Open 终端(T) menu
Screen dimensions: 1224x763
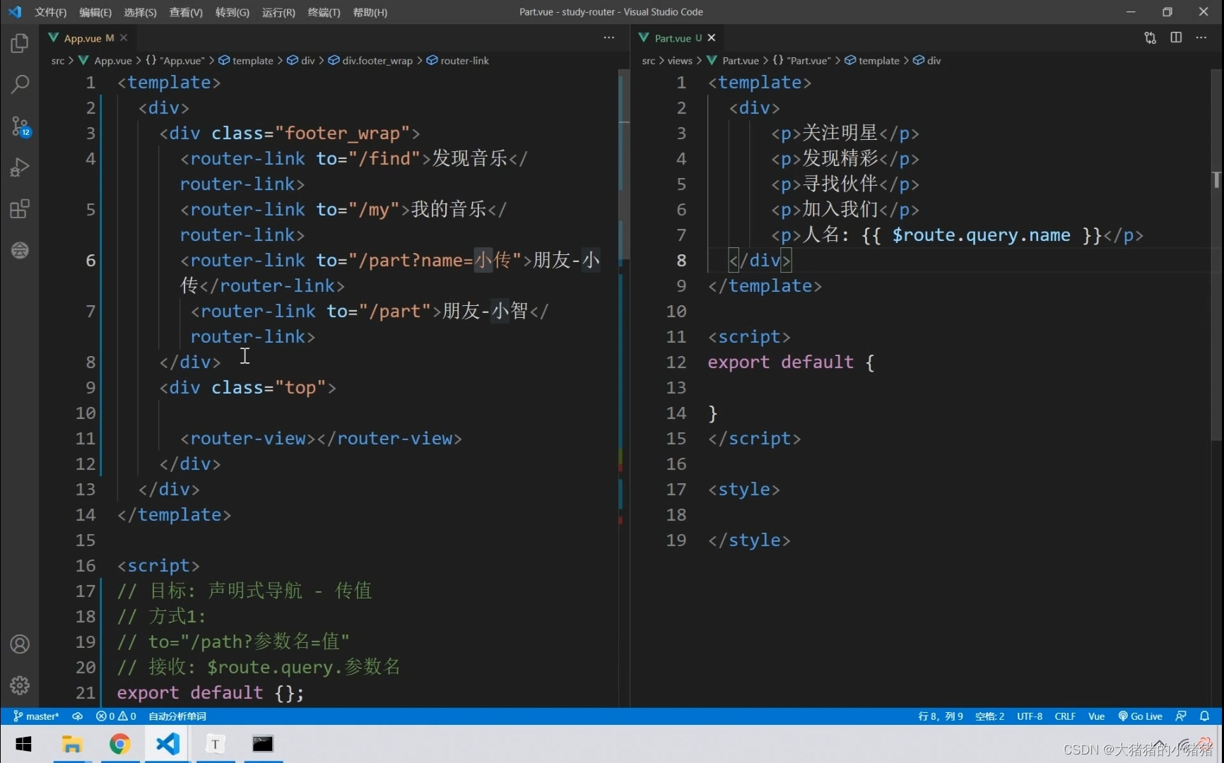point(324,12)
